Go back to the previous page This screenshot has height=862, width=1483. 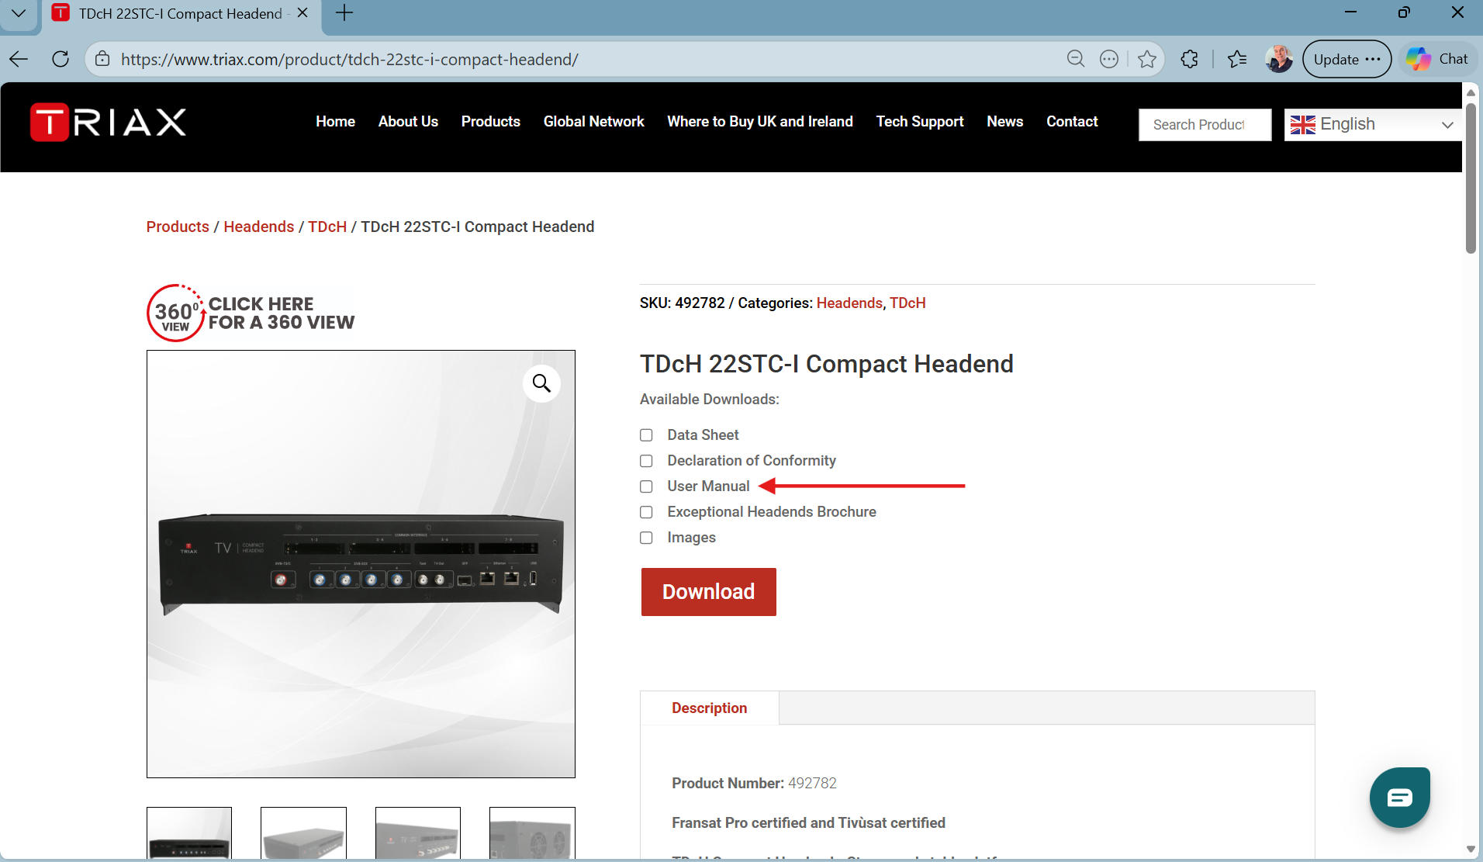(x=19, y=59)
